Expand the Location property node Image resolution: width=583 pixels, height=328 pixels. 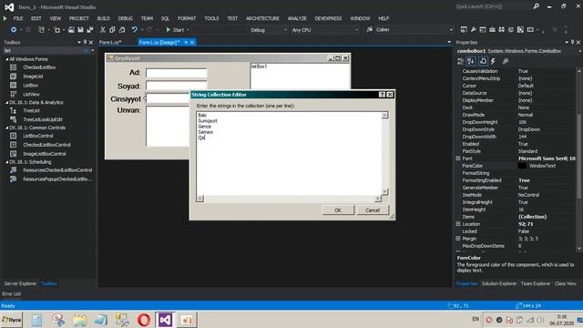click(458, 224)
